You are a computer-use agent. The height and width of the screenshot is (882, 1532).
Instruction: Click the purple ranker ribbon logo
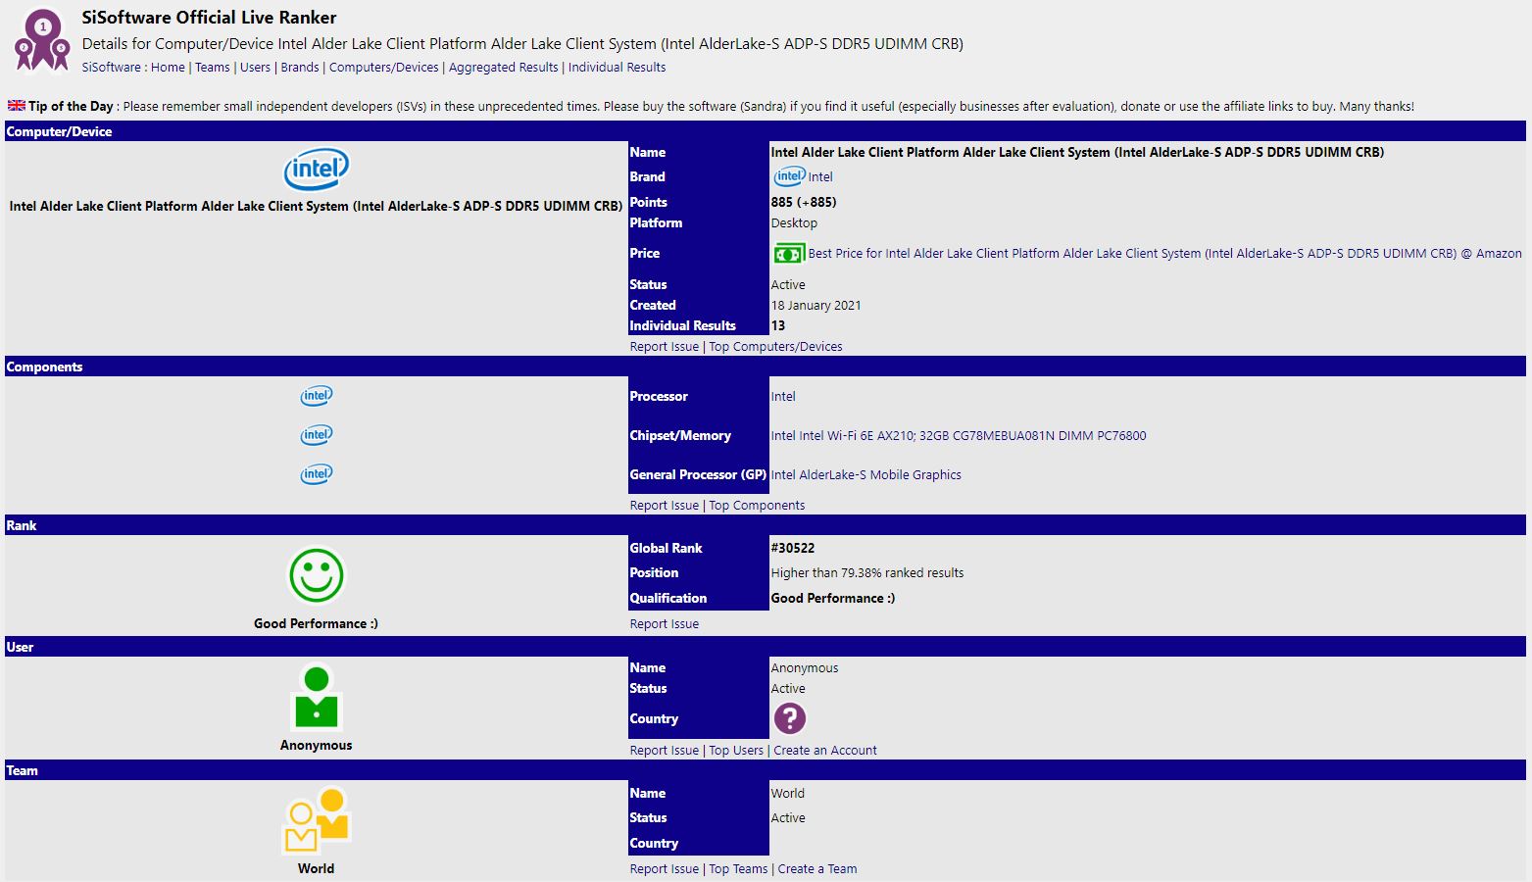pyautogui.click(x=42, y=41)
